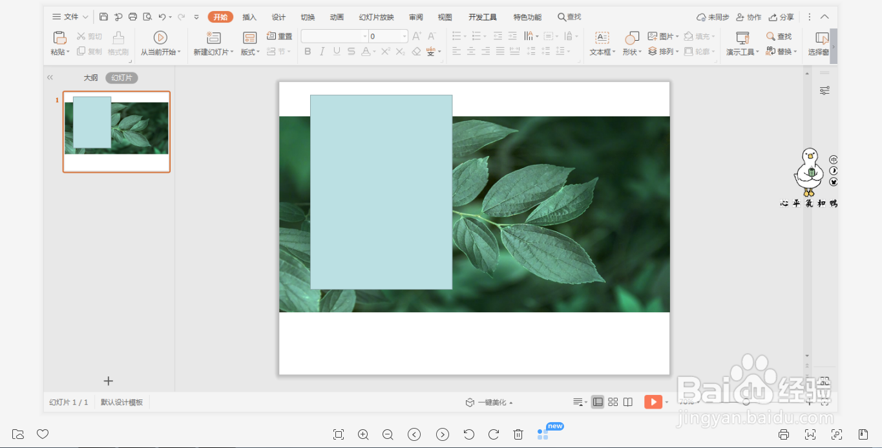Switch to Normal view in status bar
Image resolution: width=882 pixels, height=448 pixels.
(598, 402)
